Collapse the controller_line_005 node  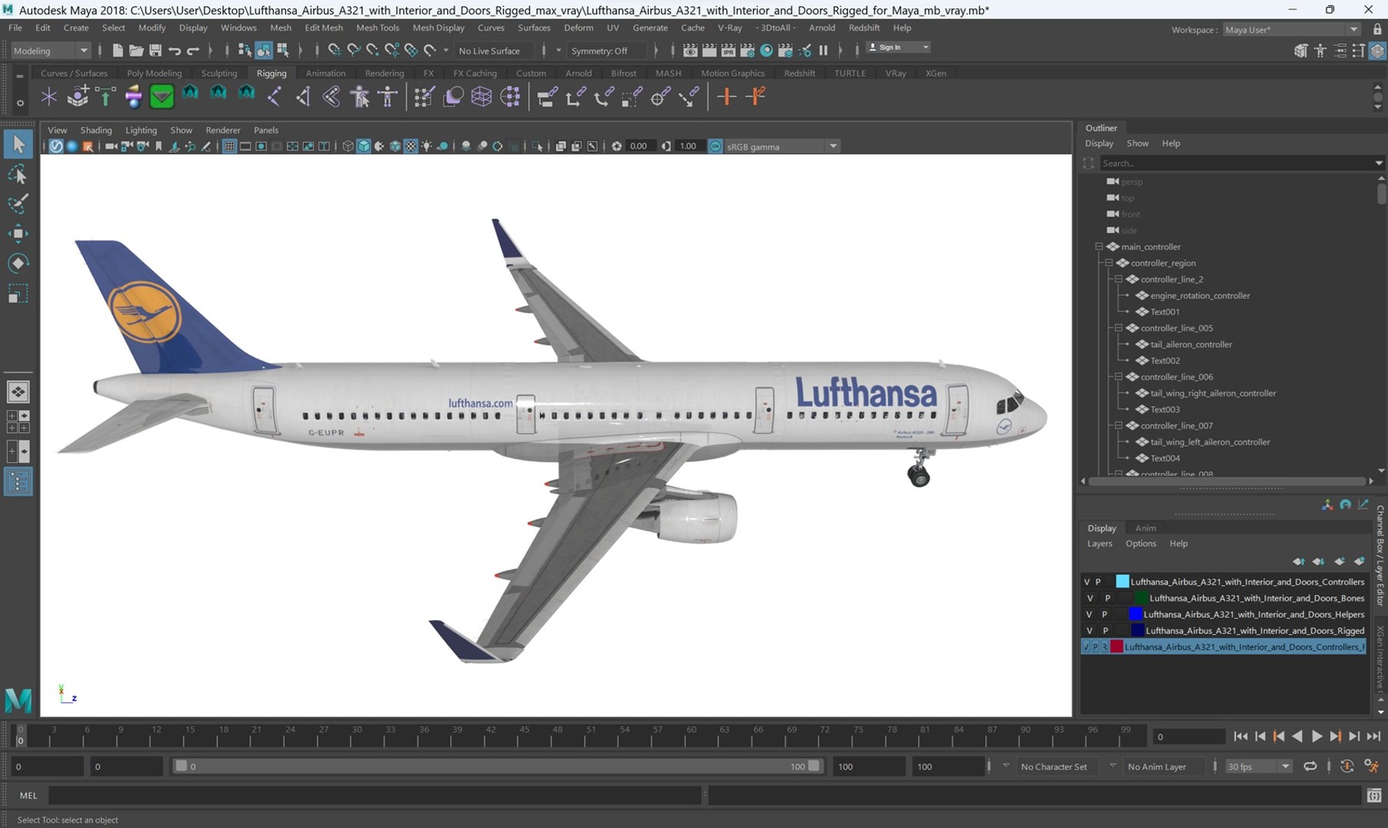tap(1119, 328)
